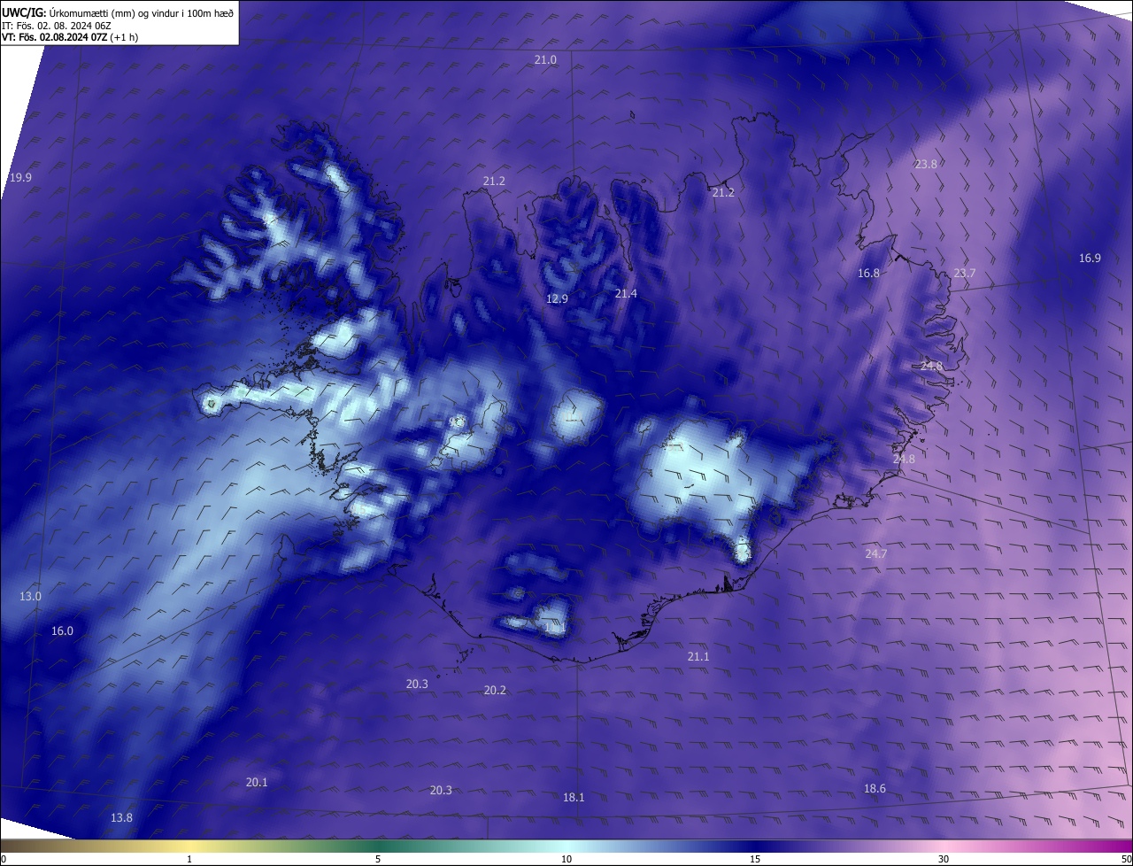Click the 23.7 value label

[964, 273]
